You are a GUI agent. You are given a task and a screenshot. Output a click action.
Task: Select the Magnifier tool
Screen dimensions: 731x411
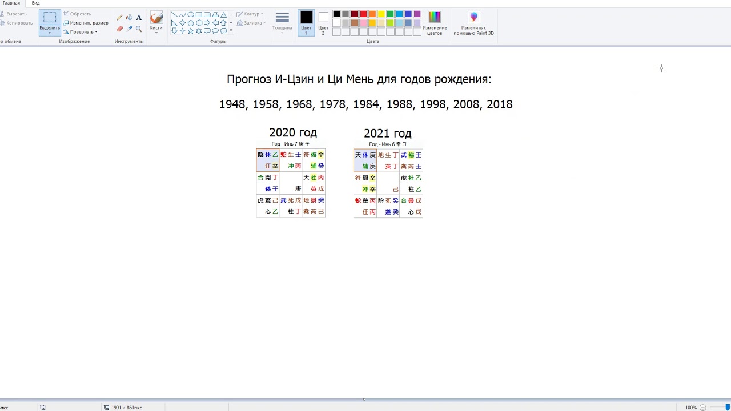139,29
